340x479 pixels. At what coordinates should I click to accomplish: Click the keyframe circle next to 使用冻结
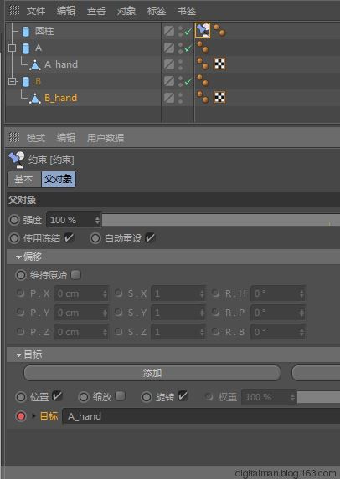click(x=14, y=238)
